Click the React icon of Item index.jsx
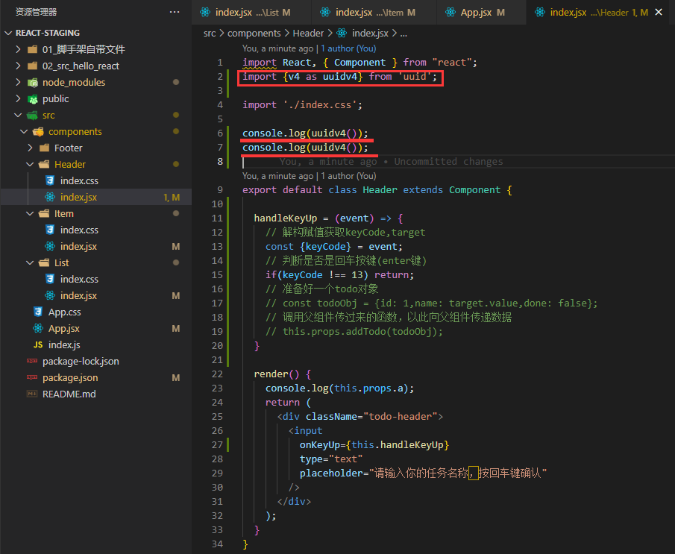675x554 pixels. [50, 246]
